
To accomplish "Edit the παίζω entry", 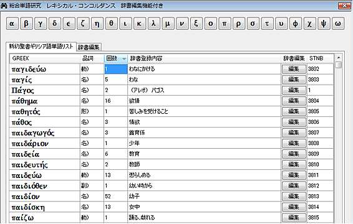I will (294, 218).
